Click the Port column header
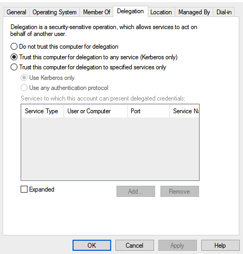The image size is (243, 254). (148, 111)
